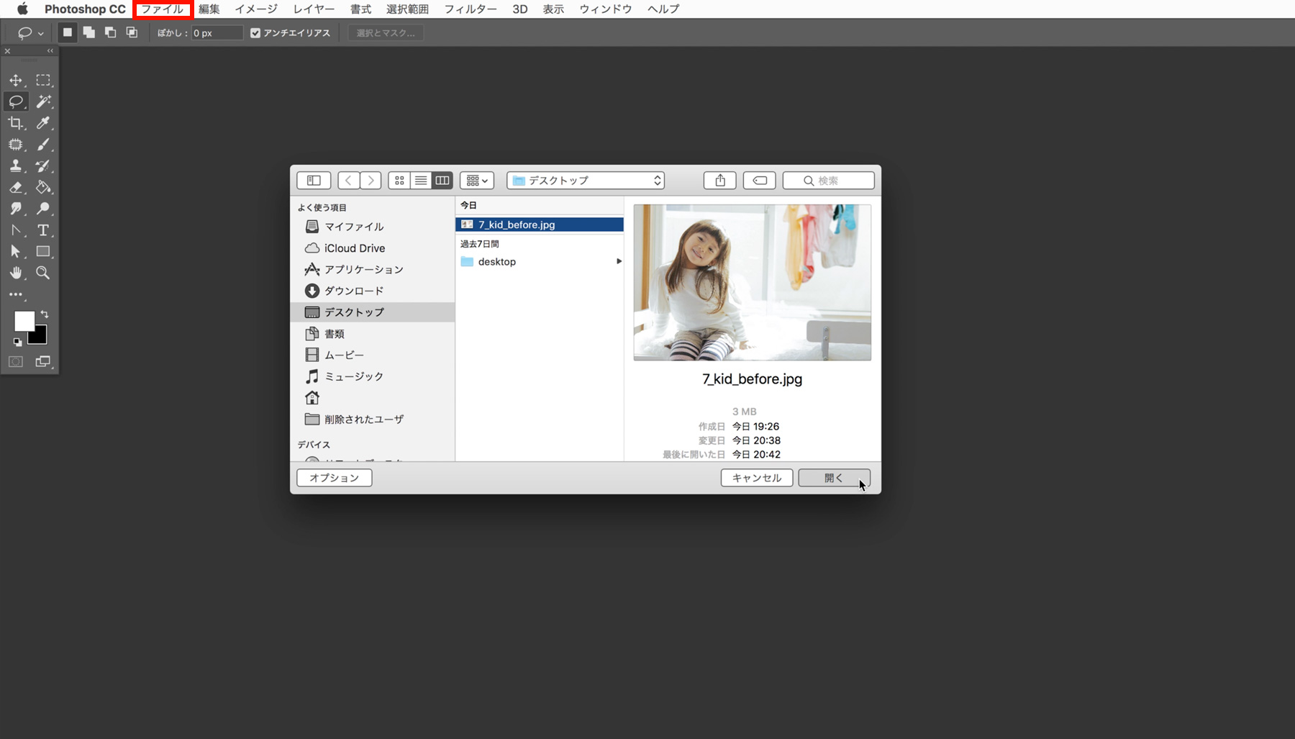Viewport: 1295px width, 739px height.
Task: Click the 開く button
Action: (x=835, y=478)
